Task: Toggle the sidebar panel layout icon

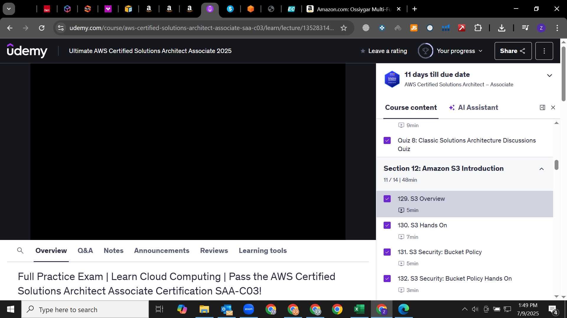Action: pos(542,107)
